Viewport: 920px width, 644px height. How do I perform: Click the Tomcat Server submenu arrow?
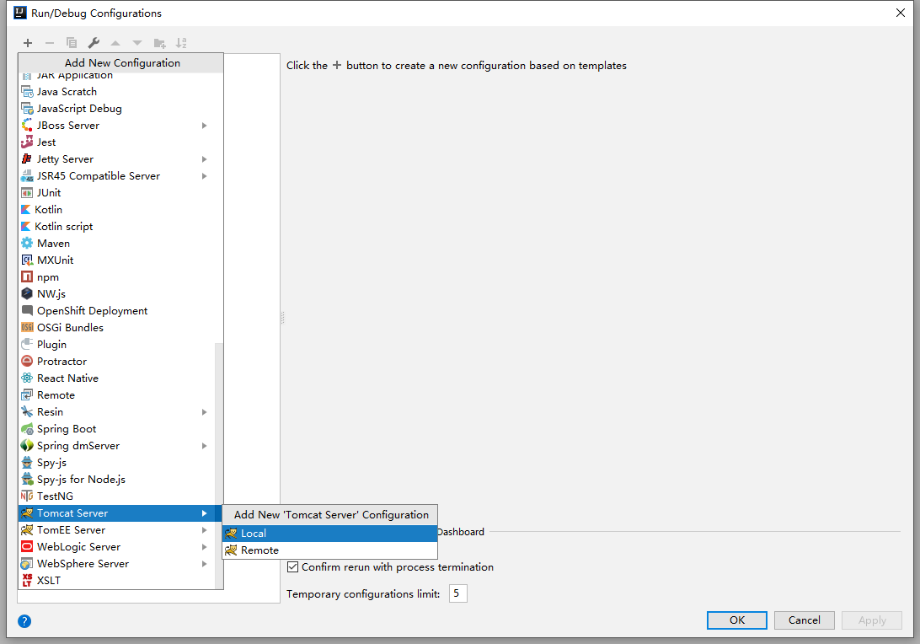[x=204, y=513]
